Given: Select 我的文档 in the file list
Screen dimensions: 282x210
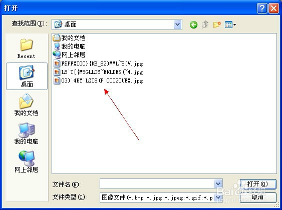Looking at the screenshot, I should click(x=69, y=38).
